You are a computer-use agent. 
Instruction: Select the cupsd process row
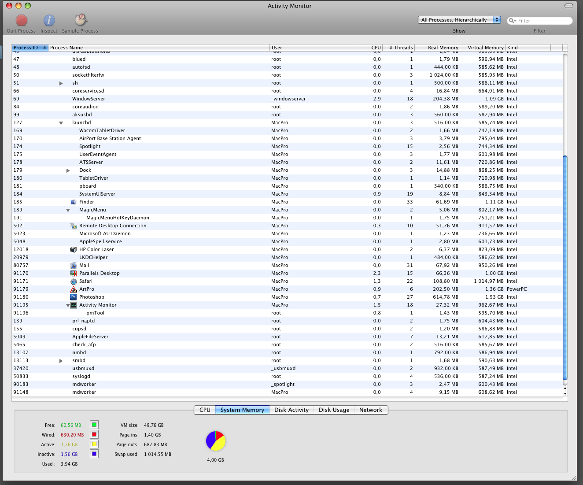288,329
